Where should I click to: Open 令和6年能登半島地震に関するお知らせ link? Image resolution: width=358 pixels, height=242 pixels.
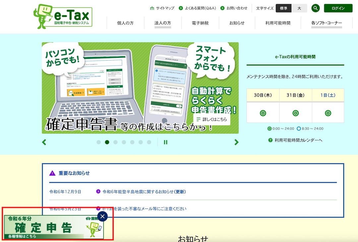click(x=144, y=192)
